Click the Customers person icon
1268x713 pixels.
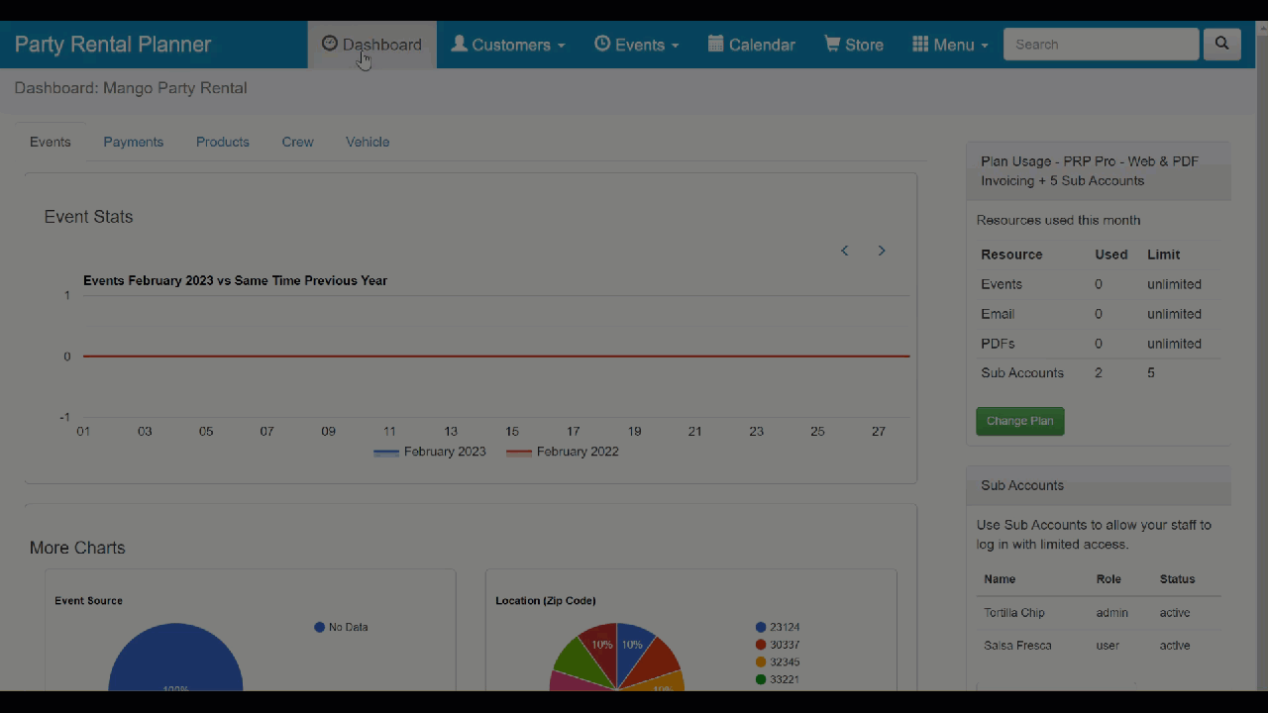pyautogui.click(x=459, y=44)
